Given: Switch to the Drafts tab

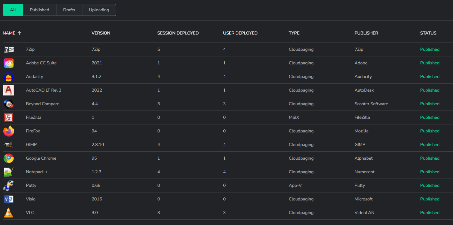Looking at the screenshot, I should pyautogui.click(x=69, y=10).
